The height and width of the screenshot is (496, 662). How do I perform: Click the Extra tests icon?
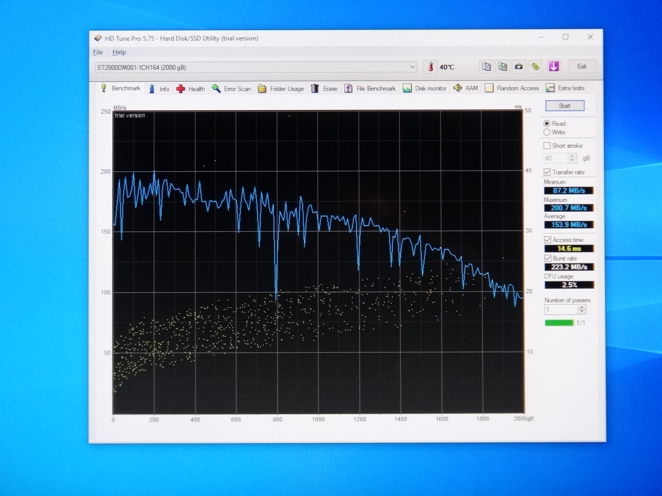tap(550, 88)
